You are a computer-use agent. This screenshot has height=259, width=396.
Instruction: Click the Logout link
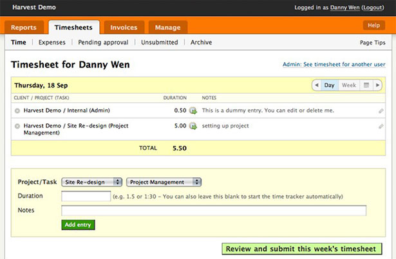point(373,8)
